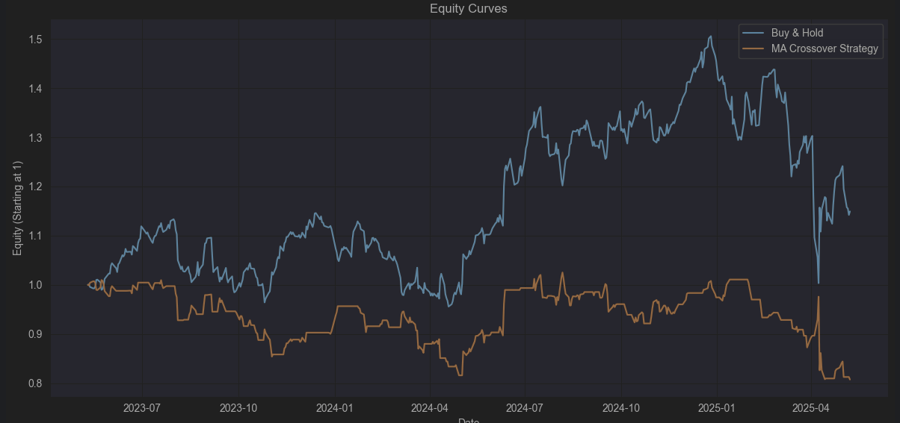The image size is (900, 423).
Task: Click the y-axis tick value 1.0
Action: click(x=36, y=285)
